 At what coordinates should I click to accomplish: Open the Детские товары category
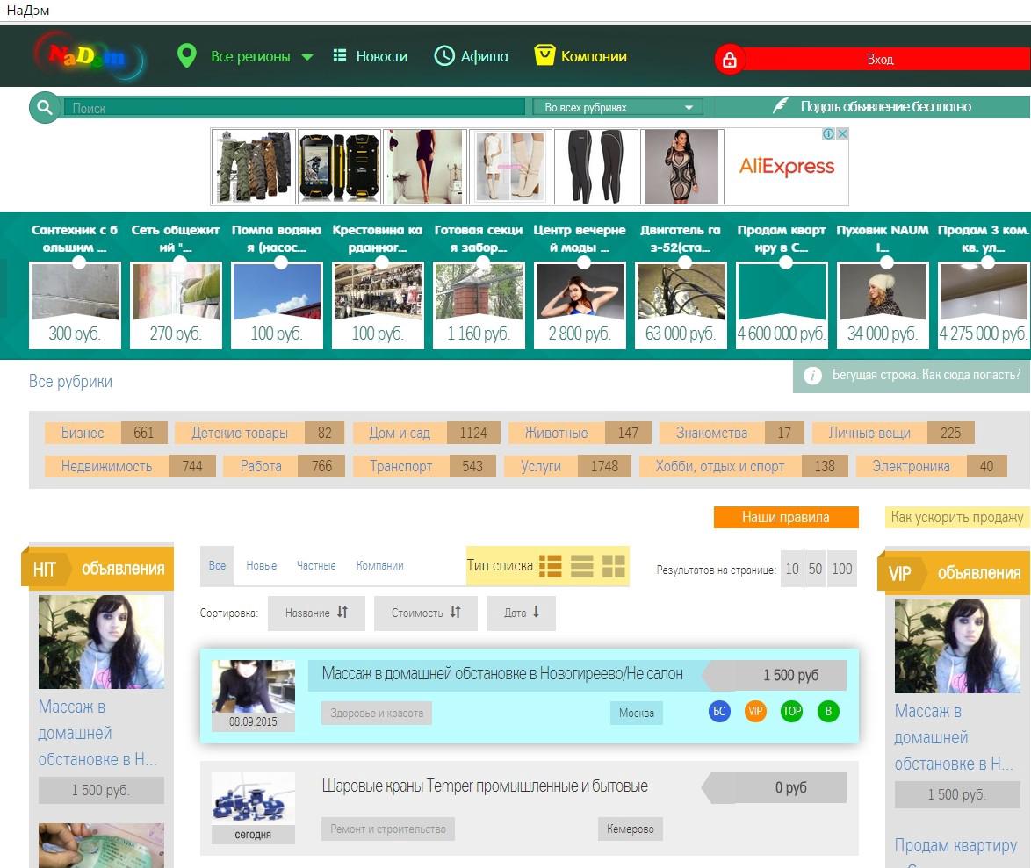click(x=261, y=433)
